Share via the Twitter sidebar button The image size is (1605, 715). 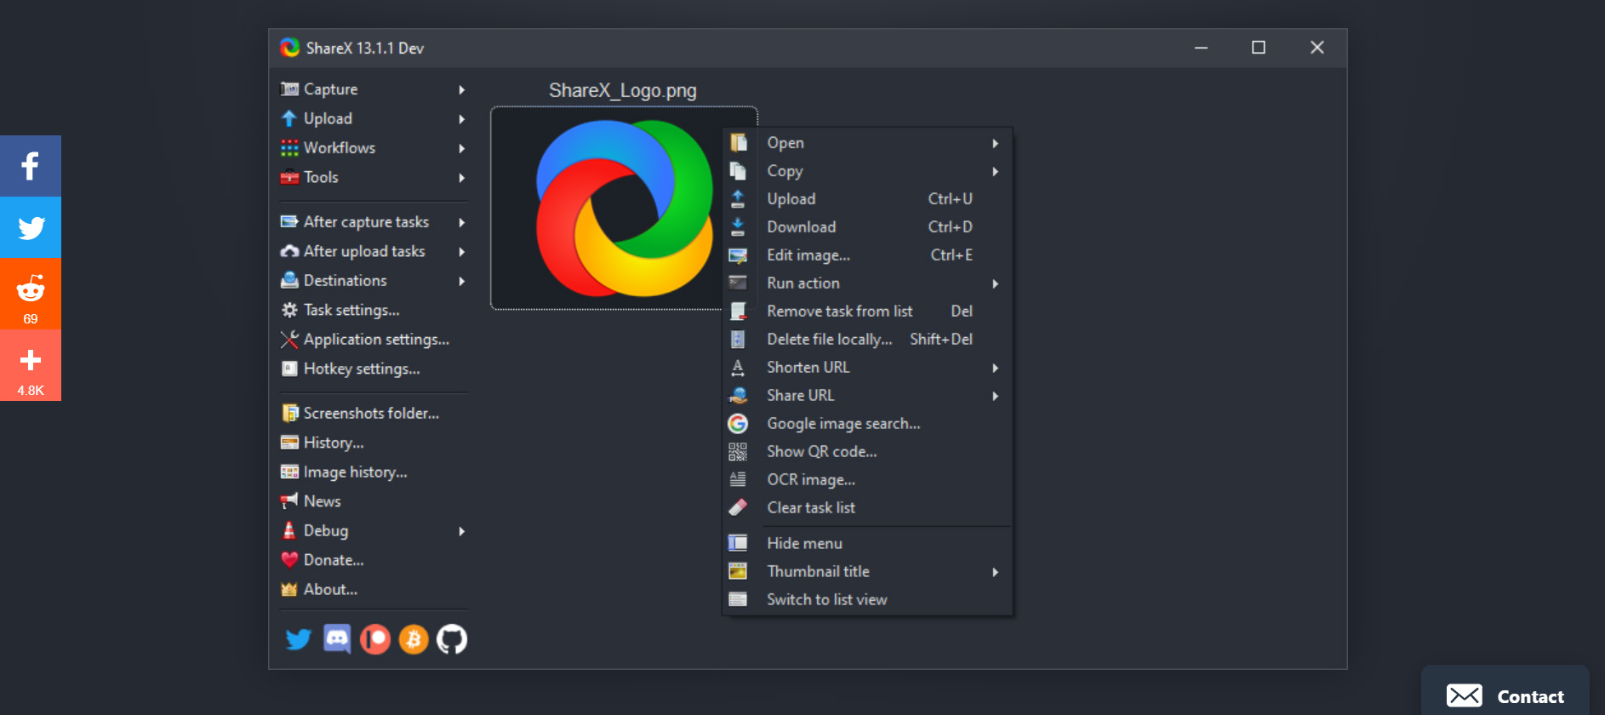coord(31,227)
